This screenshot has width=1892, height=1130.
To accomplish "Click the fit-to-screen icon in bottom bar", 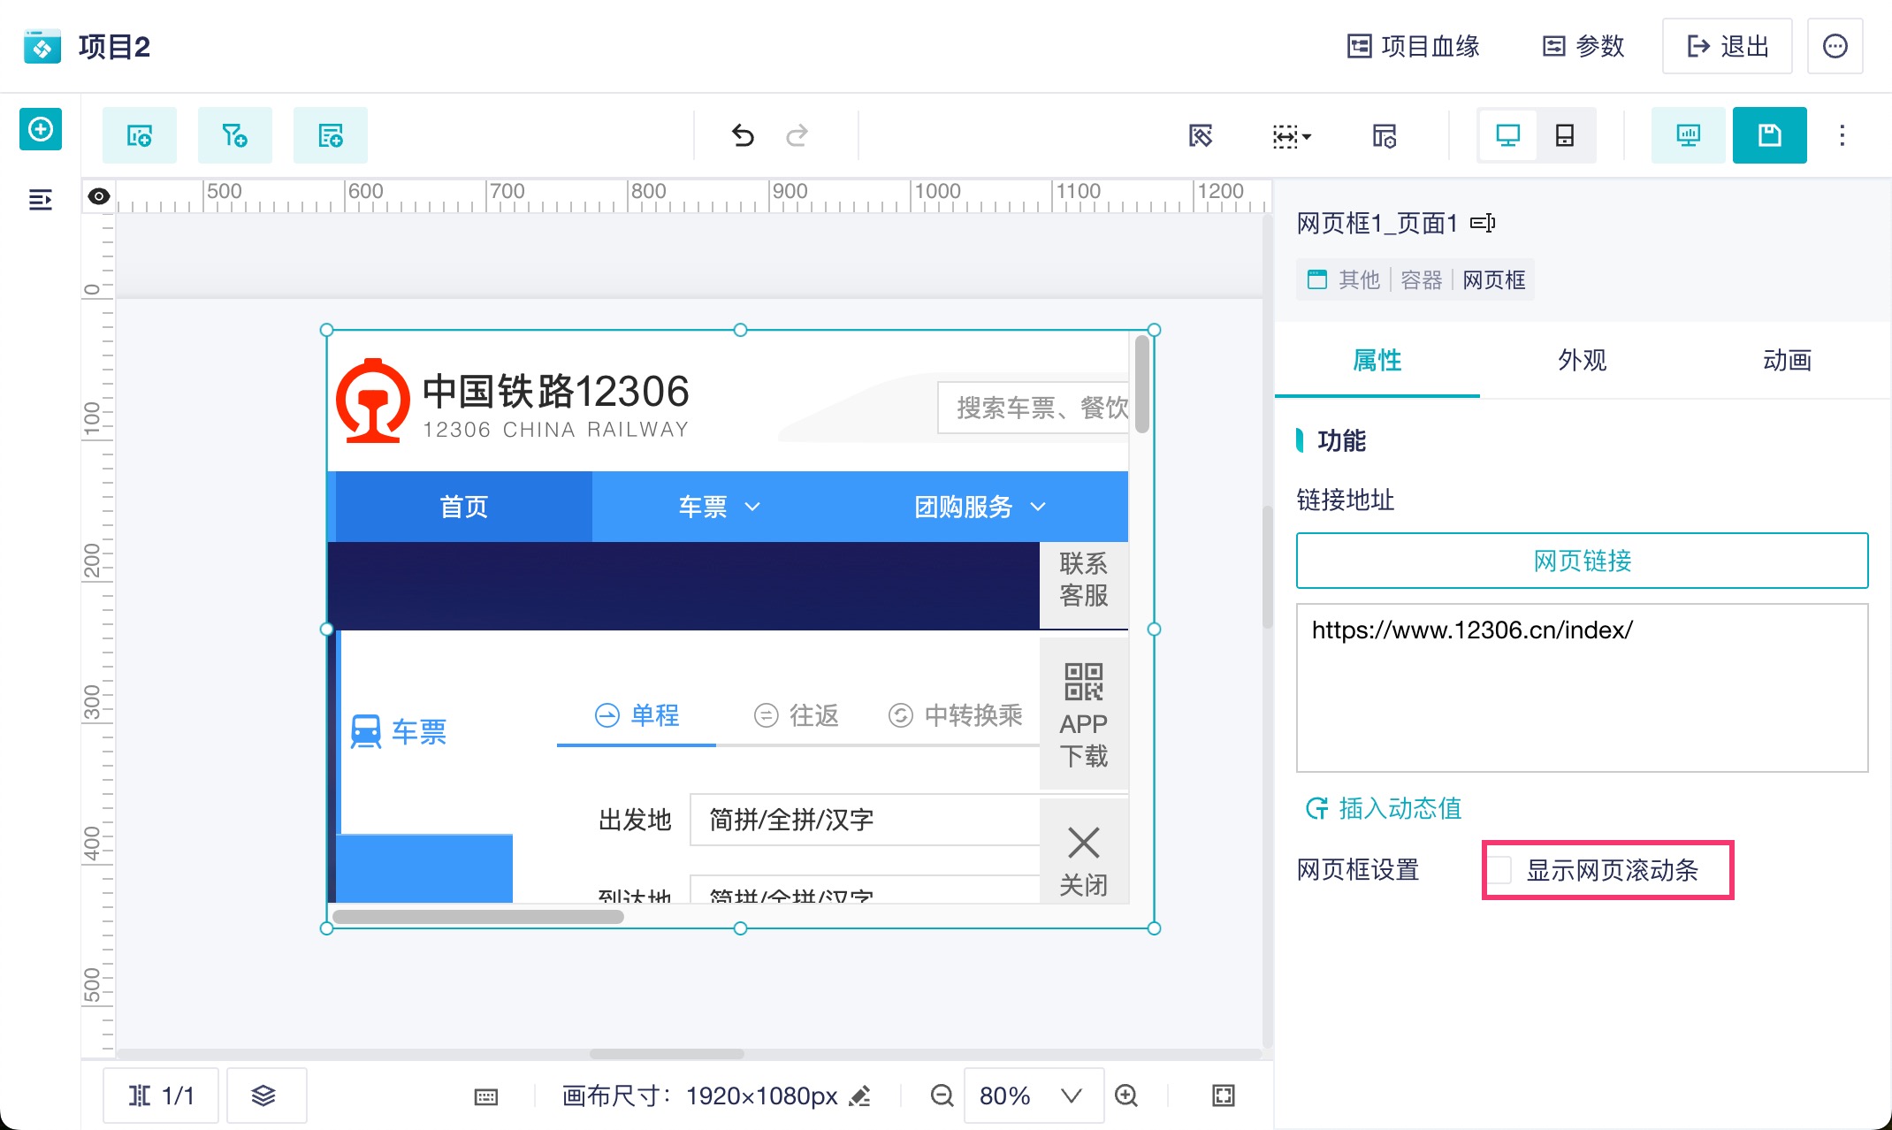I will point(1223,1096).
